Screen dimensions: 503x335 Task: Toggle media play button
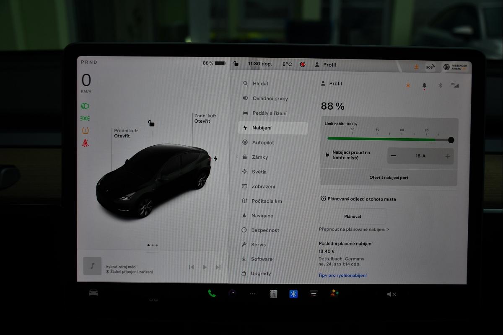(x=205, y=267)
